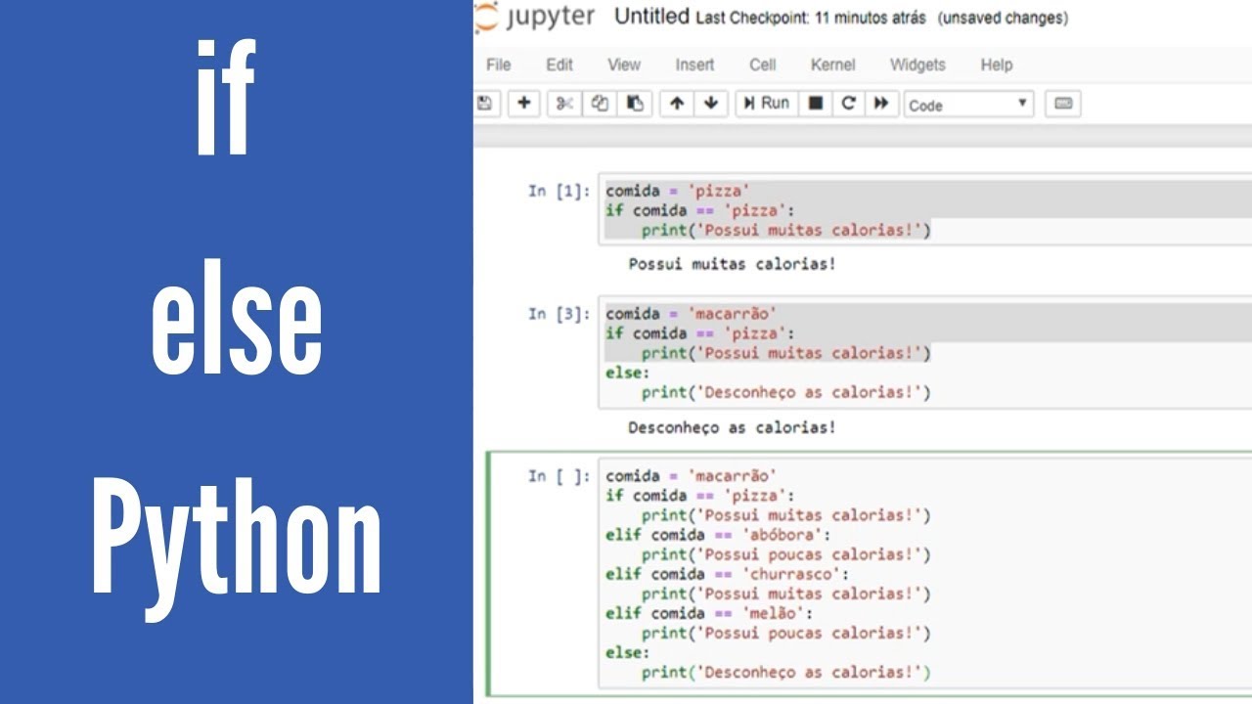This screenshot has height=704, width=1252.
Task: Open the Insert menu
Action: tap(694, 65)
